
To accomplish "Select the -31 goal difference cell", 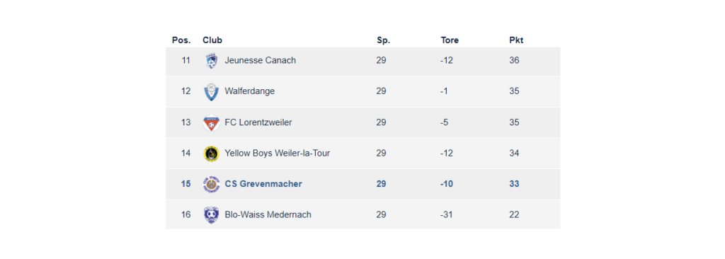I will [447, 214].
